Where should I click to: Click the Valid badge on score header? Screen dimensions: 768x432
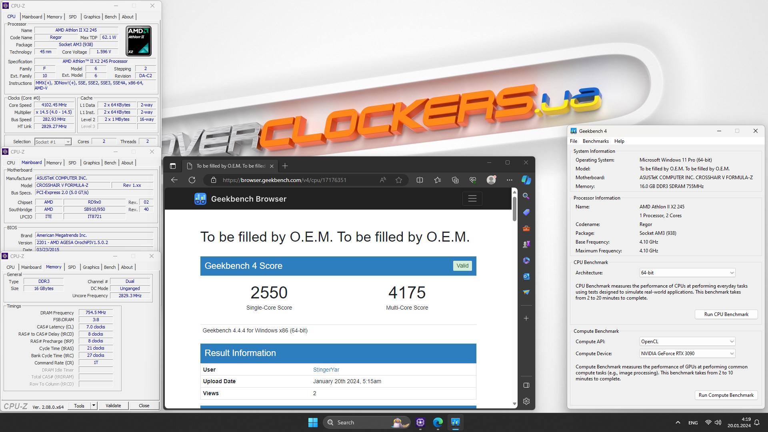(462, 266)
